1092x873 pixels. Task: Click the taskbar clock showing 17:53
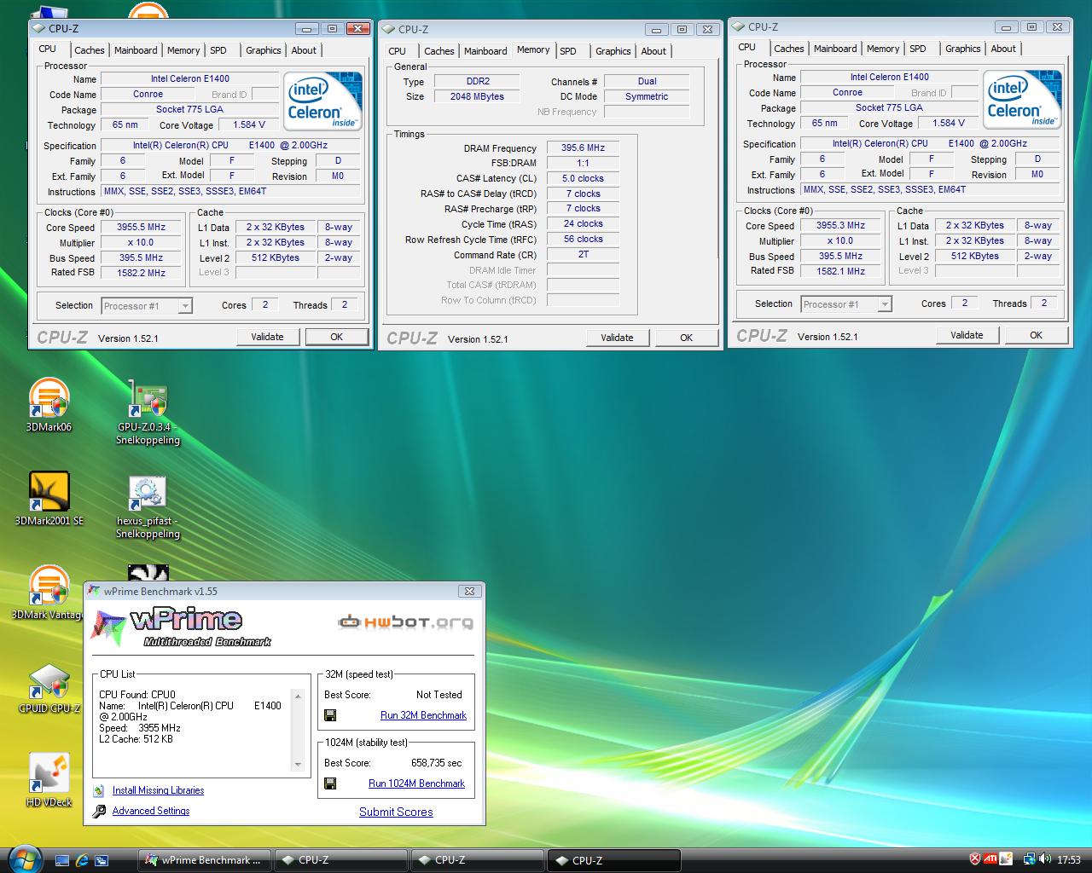1068,860
